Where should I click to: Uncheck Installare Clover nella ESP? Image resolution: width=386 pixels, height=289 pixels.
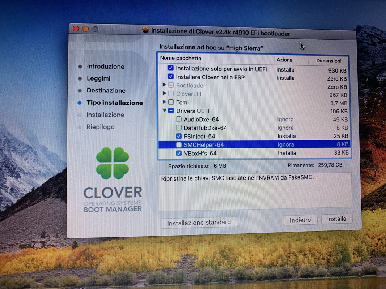click(170, 77)
